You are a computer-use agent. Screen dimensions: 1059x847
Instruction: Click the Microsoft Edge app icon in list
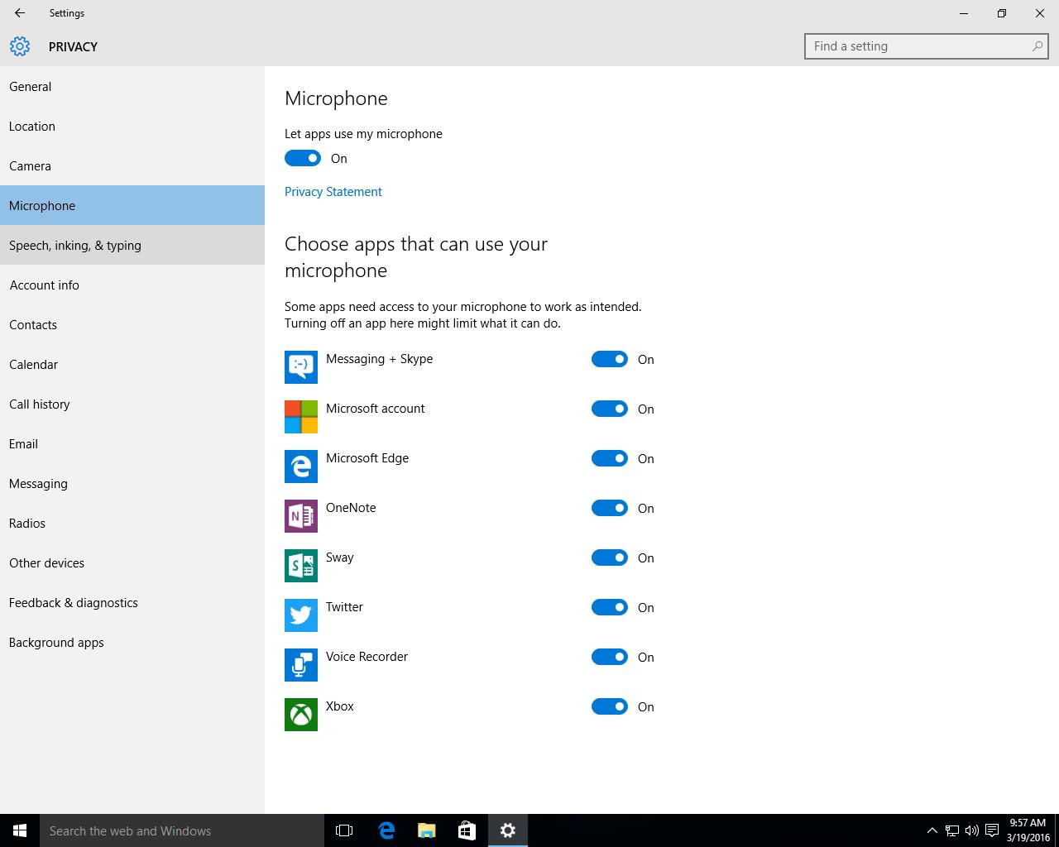click(x=301, y=467)
